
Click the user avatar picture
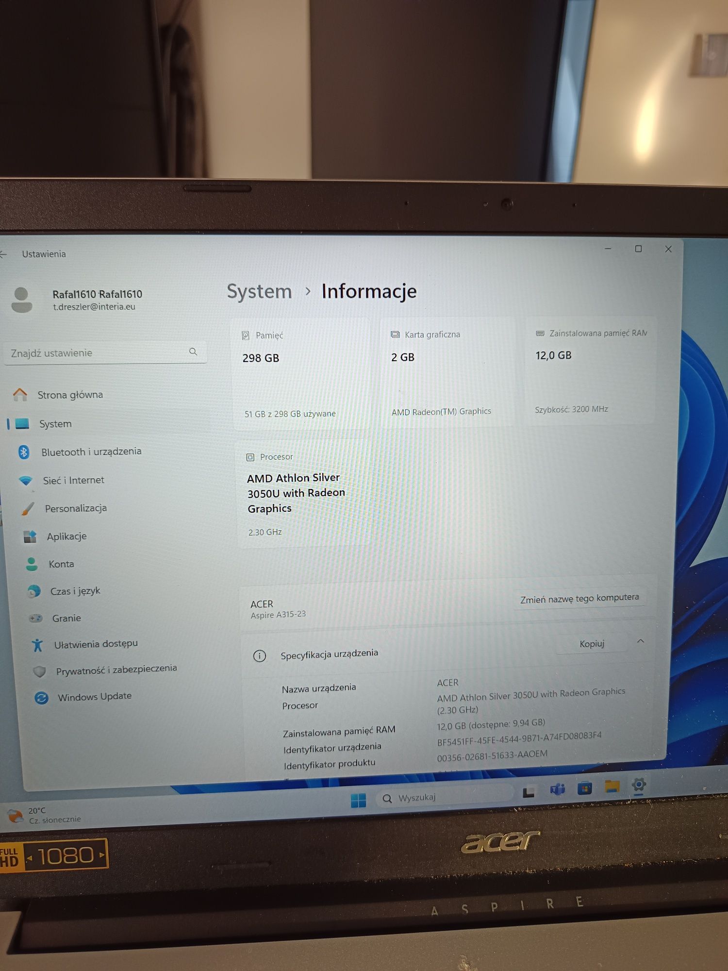tap(21, 300)
